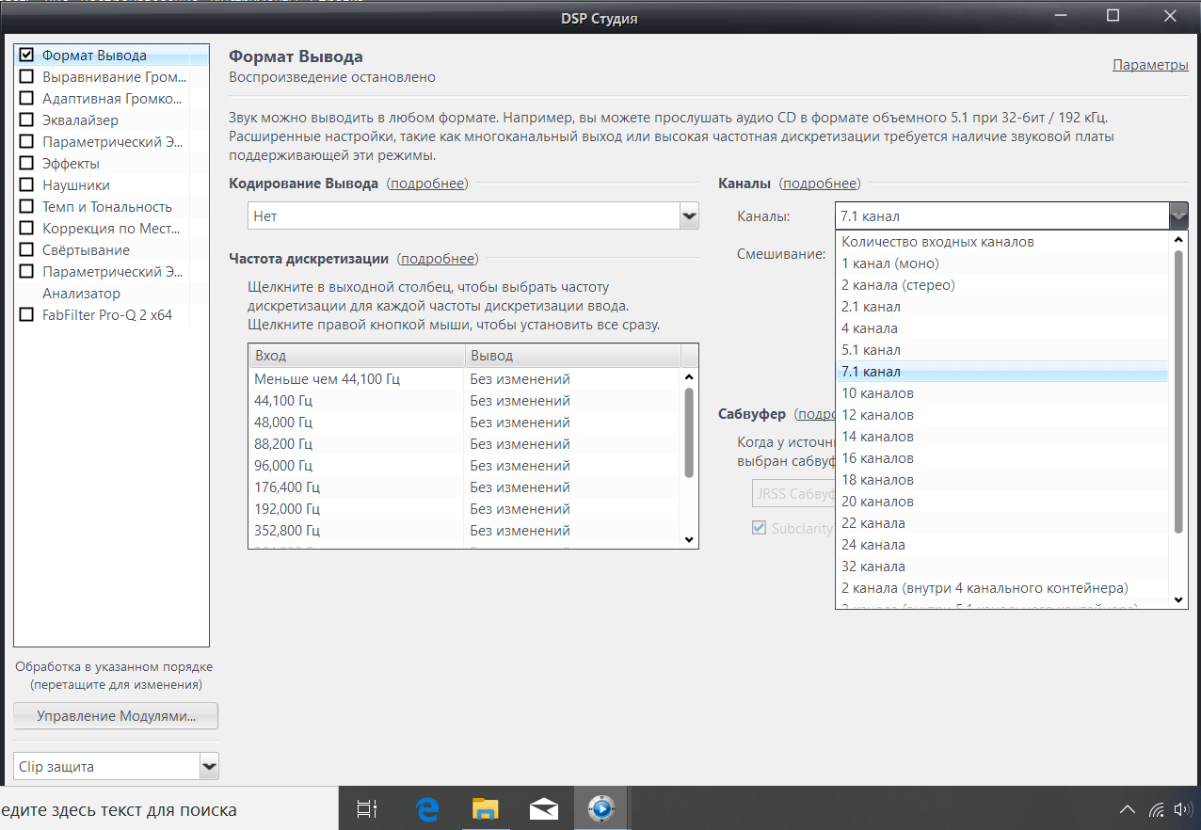Viewport: 1201px width, 830px height.
Task: Check the Темп и Тональность box
Action: pyautogui.click(x=26, y=207)
